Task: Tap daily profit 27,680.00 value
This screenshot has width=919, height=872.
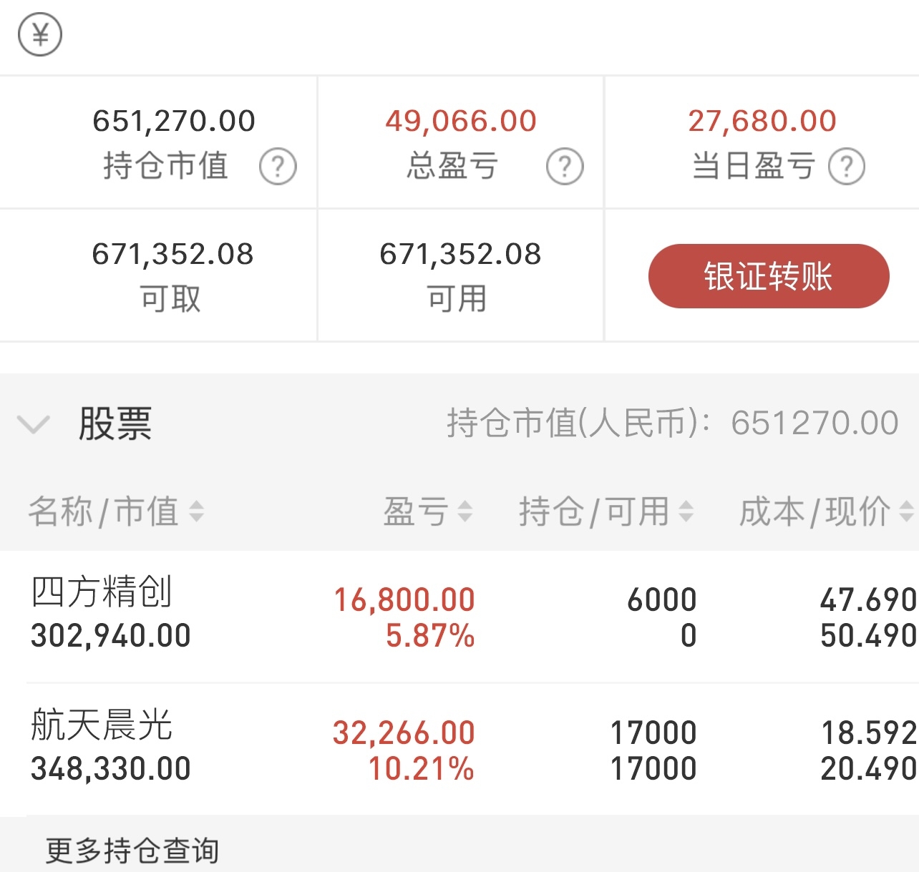Action: (762, 121)
